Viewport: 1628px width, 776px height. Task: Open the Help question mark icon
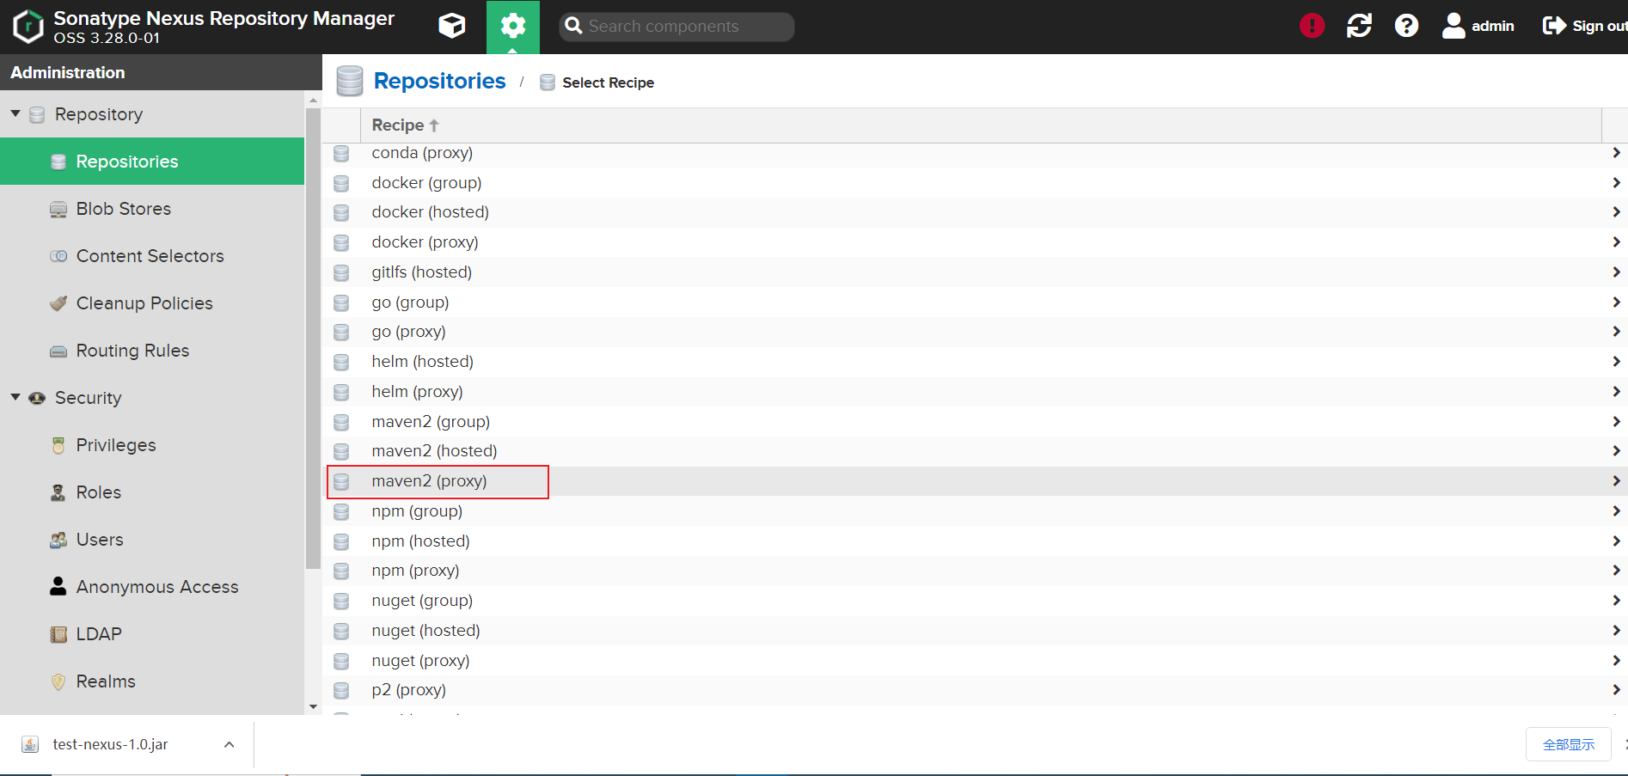coord(1406,27)
